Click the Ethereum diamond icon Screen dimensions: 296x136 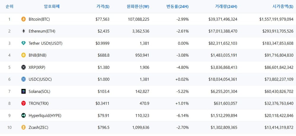[23, 31]
